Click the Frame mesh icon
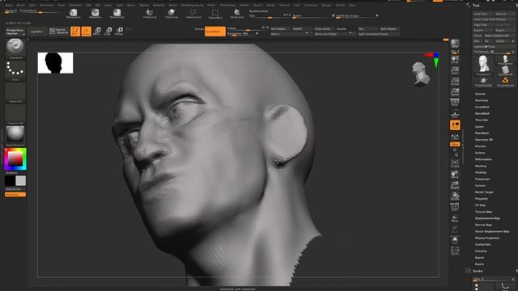 point(455,163)
